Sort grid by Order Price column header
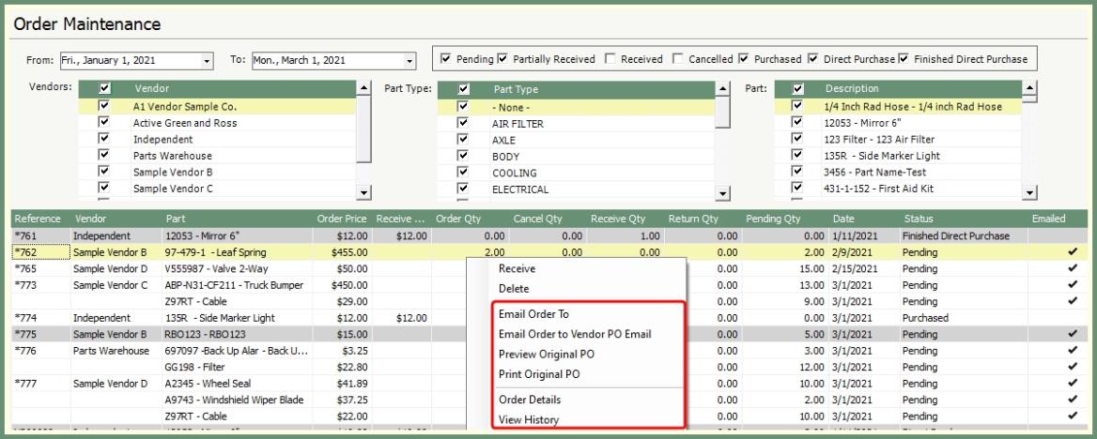The height and width of the screenshot is (439, 1097). [x=341, y=219]
